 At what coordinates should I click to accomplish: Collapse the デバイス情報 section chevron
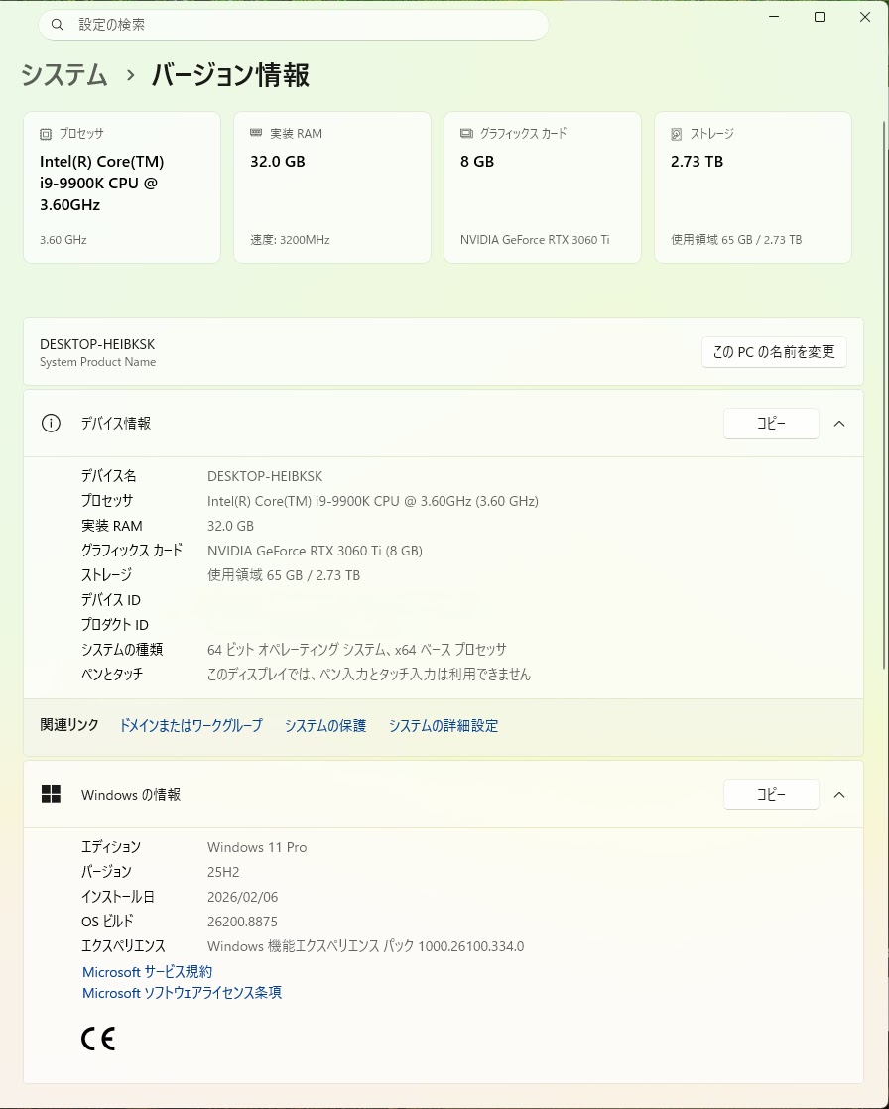click(839, 423)
